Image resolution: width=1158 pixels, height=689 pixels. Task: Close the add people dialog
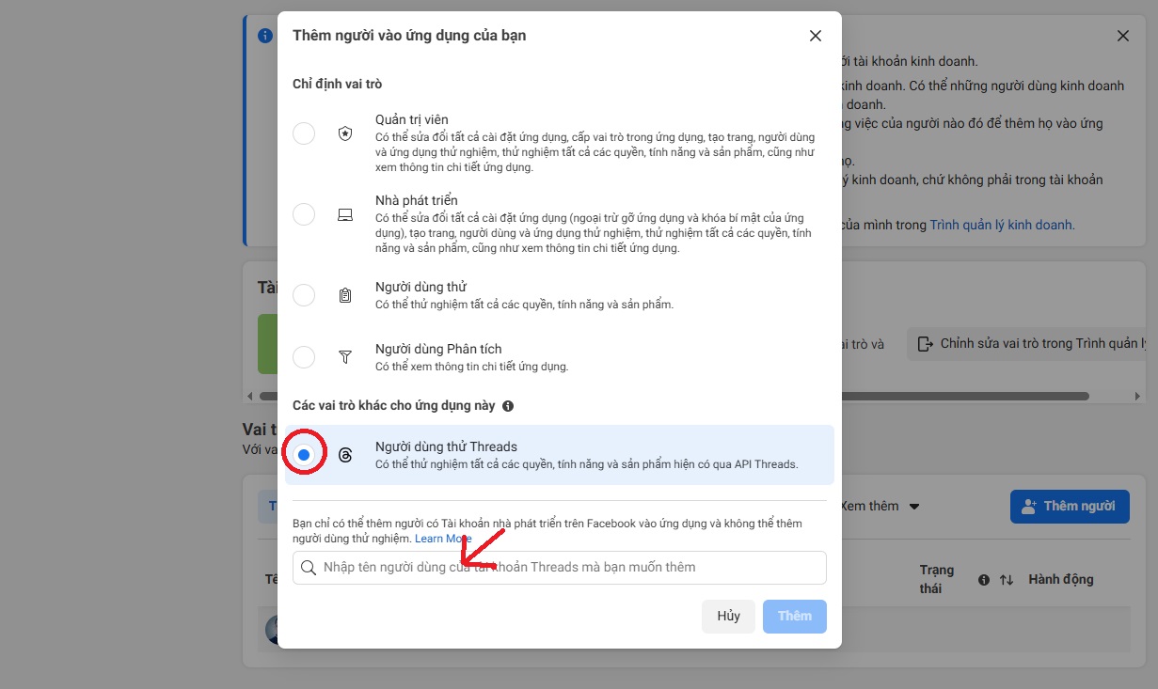(816, 36)
